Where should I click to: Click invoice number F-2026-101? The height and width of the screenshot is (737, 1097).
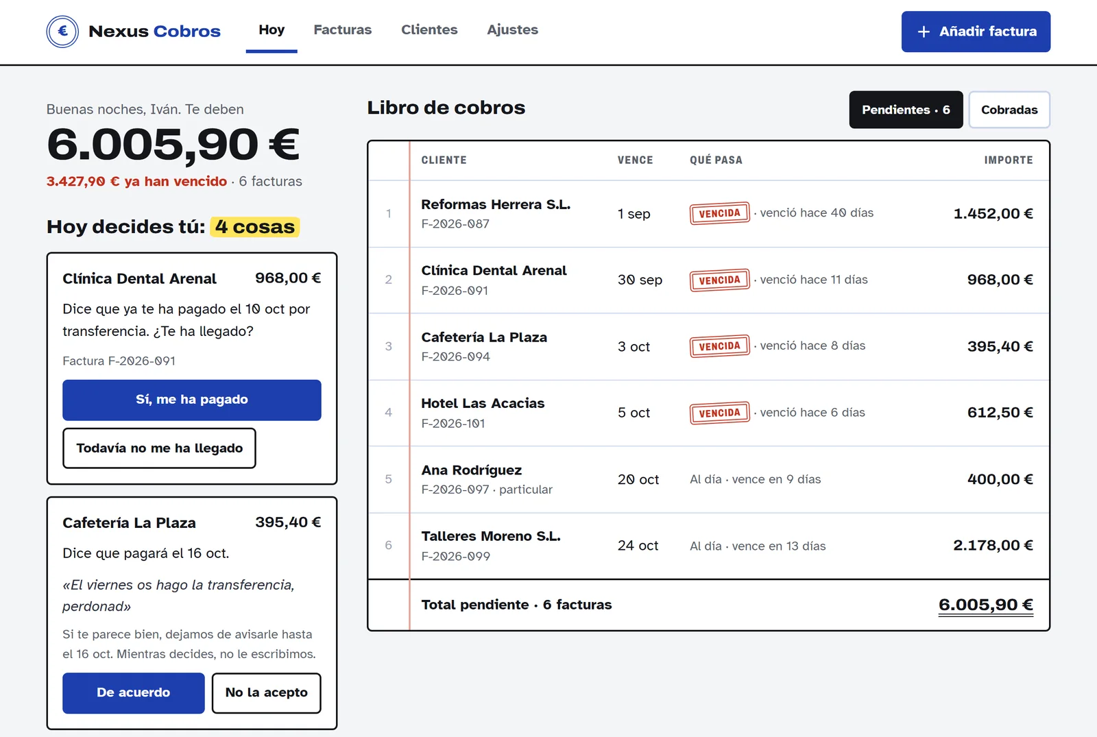coord(453,423)
